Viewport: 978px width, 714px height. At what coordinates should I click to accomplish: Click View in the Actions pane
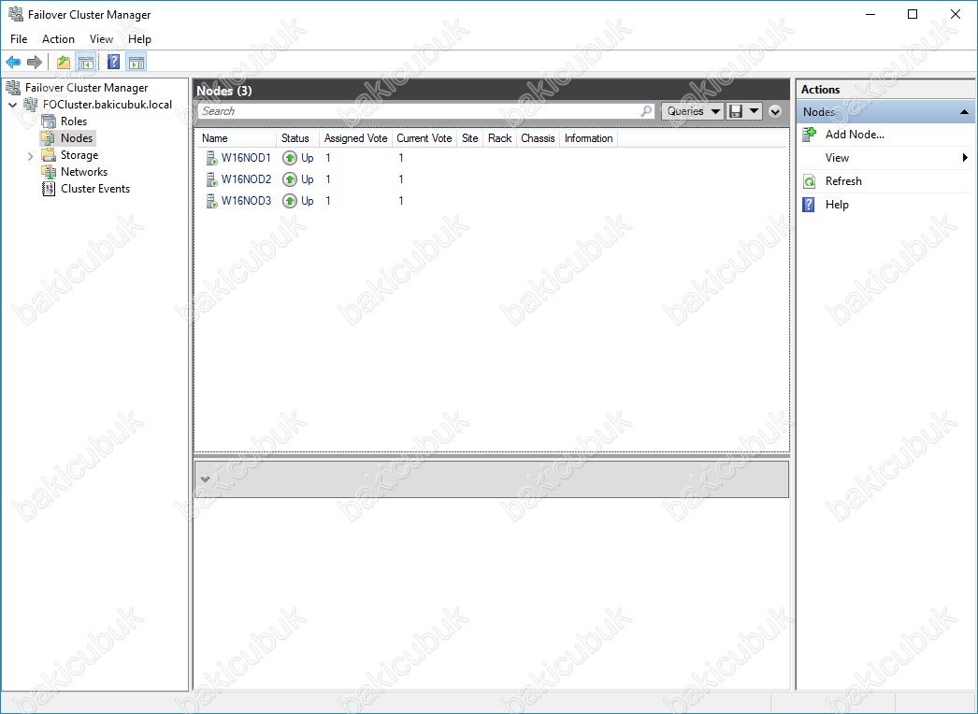(x=837, y=158)
